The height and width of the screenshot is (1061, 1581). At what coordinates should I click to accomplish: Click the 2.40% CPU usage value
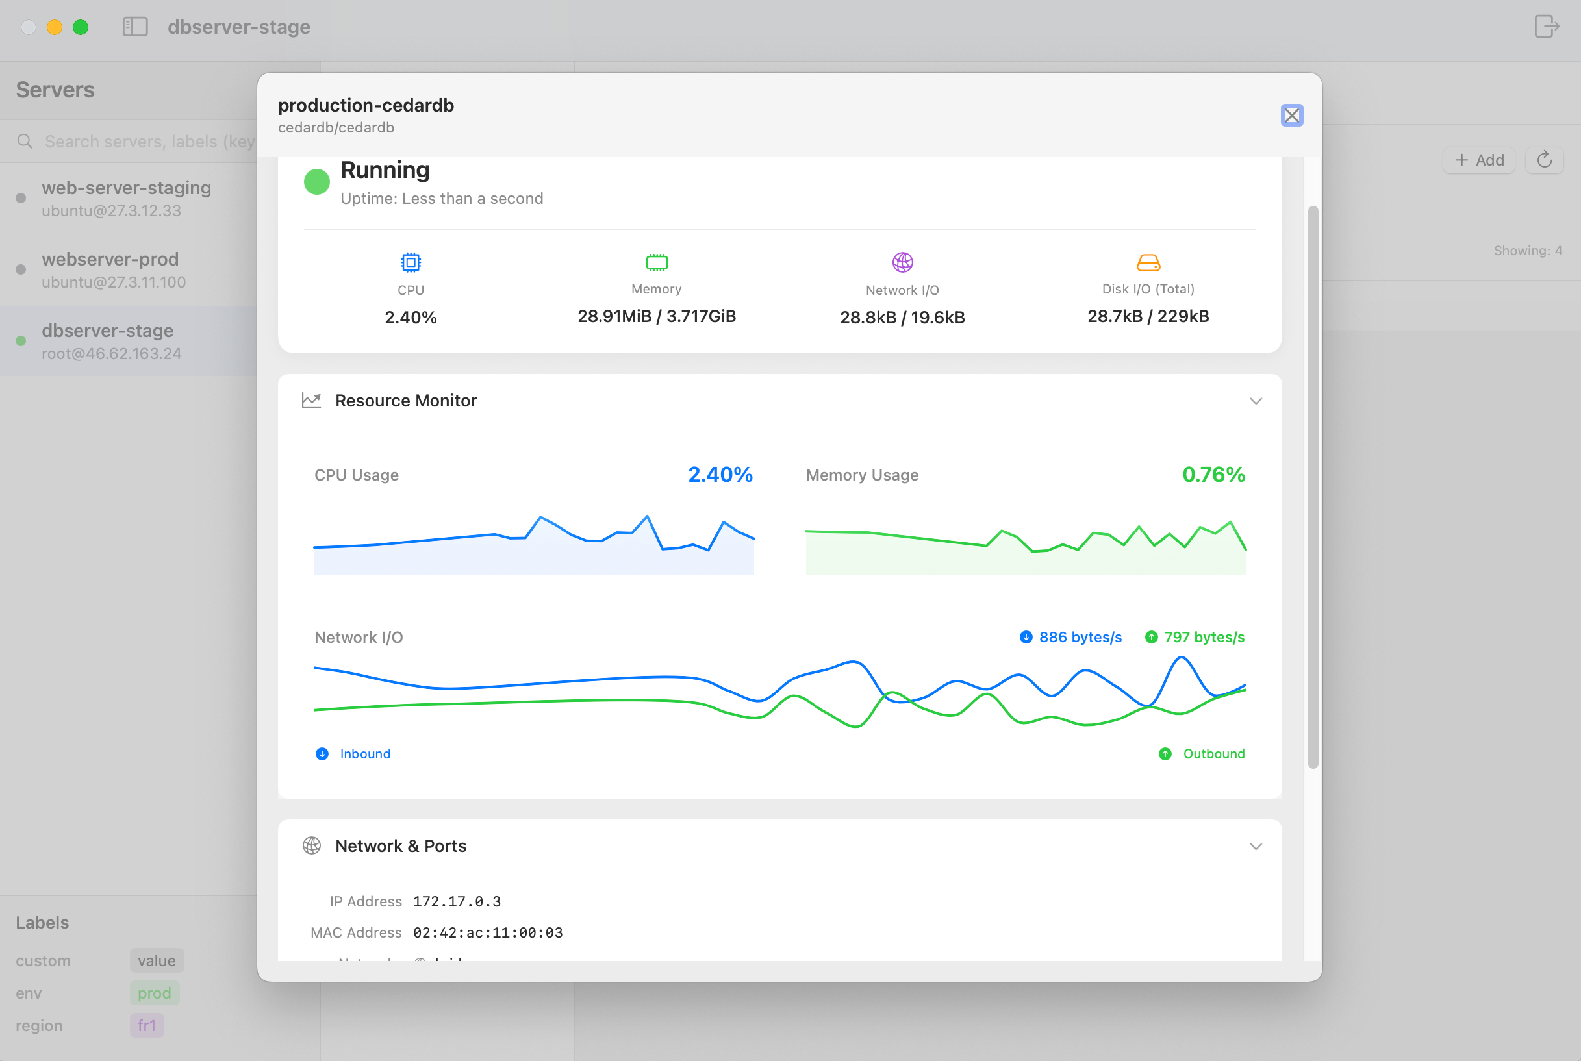(720, 475)
